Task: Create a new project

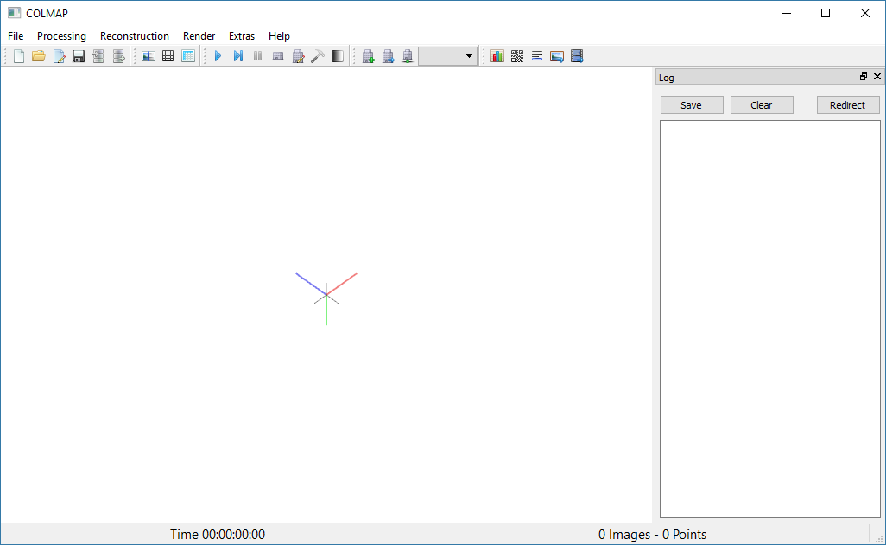Action: pyautogui.click(x=18, y=55)
